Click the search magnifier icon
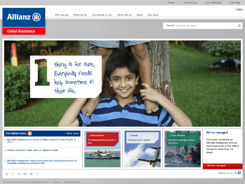Image resolution: width=245 pixels, height=184 pixels. tap(239, 26)
